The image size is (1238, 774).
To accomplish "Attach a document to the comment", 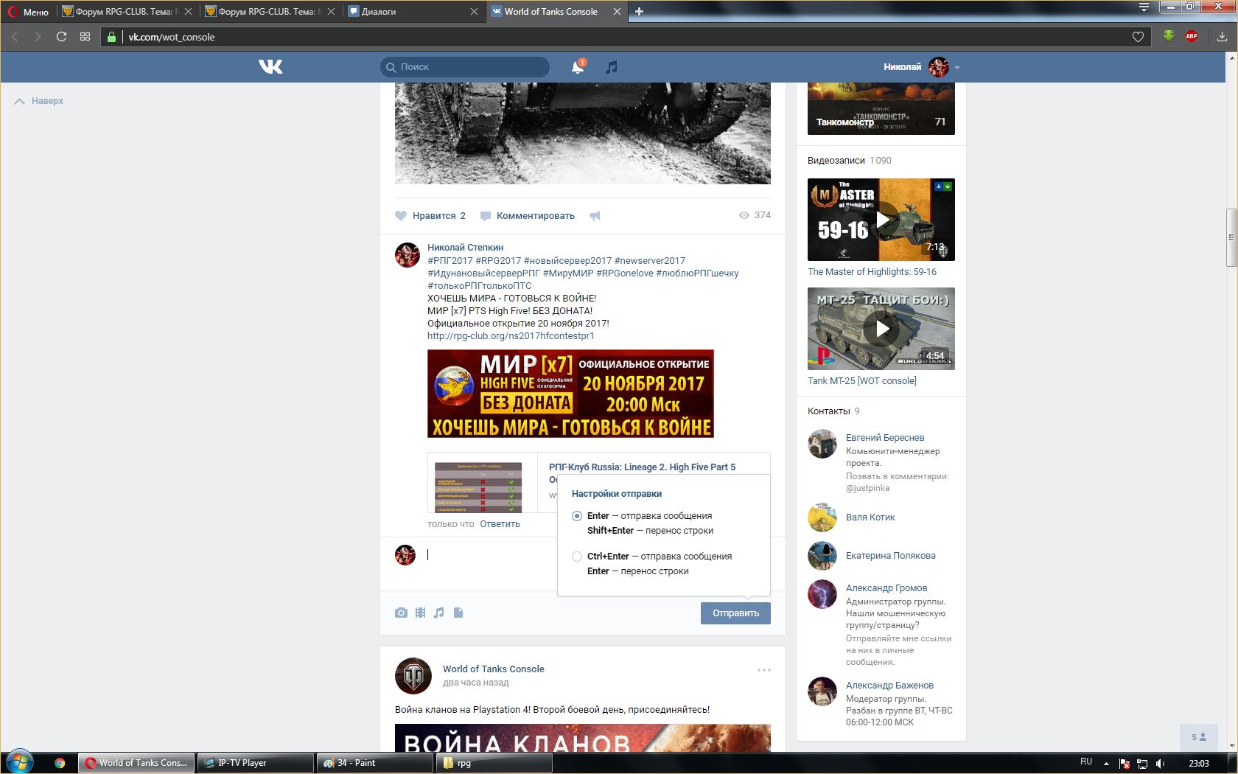I will pos(458,613).
